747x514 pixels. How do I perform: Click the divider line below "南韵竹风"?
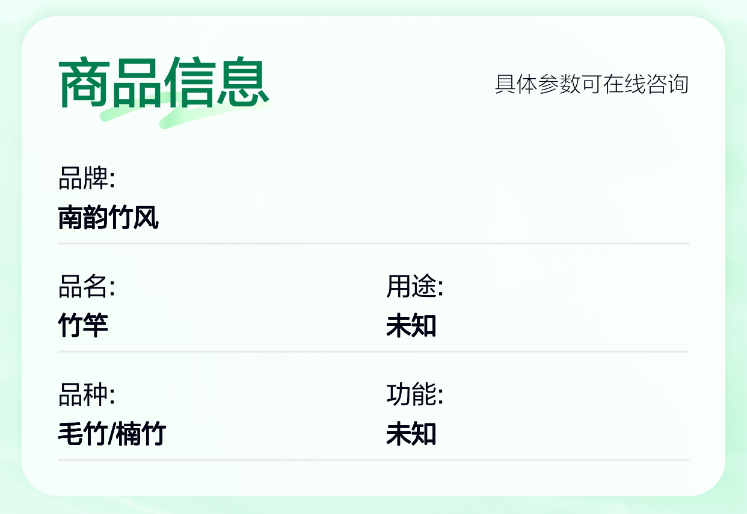click(x=373, y=243)
